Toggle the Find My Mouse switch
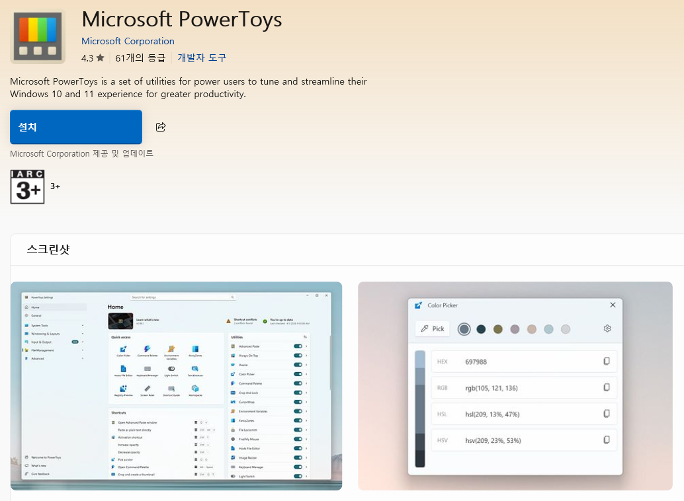 [298, 439]
